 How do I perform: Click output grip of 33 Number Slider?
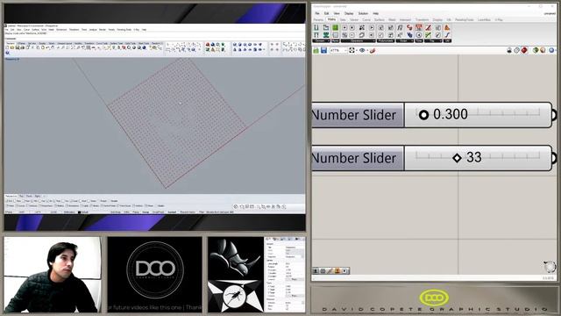coord(554,158)
